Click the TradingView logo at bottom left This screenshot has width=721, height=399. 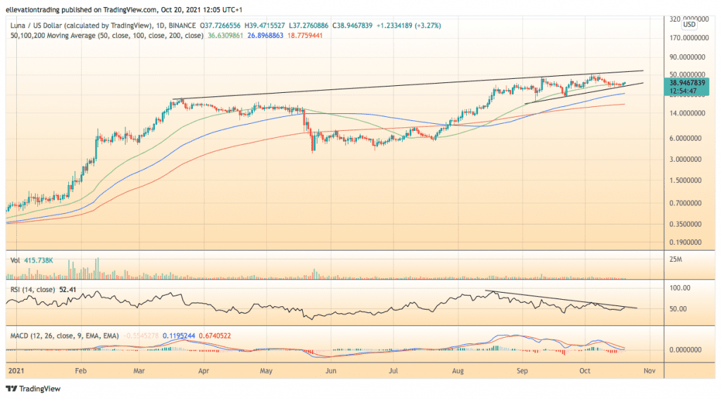(x=33, y=389)
